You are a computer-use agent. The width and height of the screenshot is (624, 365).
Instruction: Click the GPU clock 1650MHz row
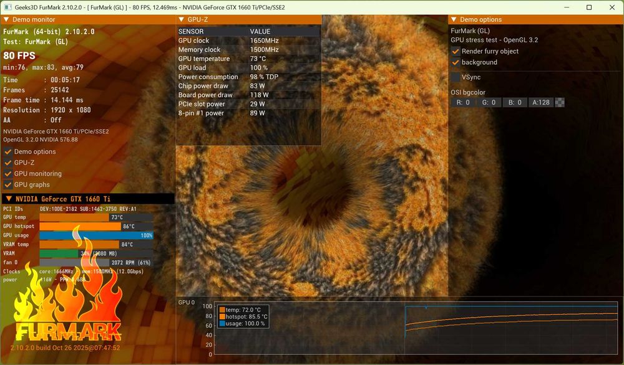tap(249, 40)
